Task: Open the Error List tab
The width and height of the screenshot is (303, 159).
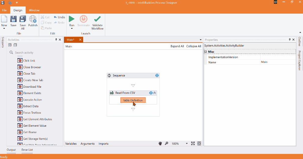Action: (27, 150)
